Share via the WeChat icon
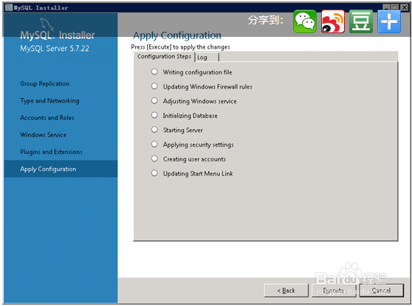The height and width of the screenshot is (306, 412). 305,21
